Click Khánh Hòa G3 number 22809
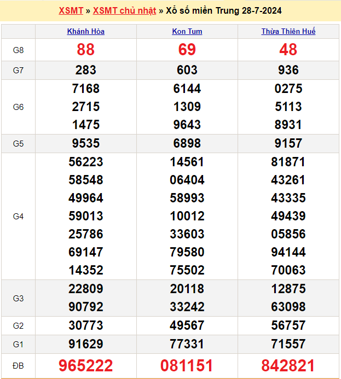Viewport: 341px width, 379px height. pos(86,289)
